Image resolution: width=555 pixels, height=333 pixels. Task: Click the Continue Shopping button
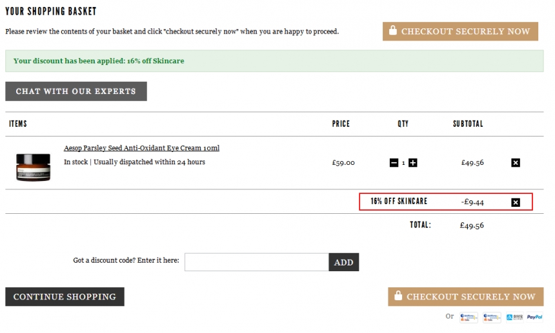click(x=65, y=297)
